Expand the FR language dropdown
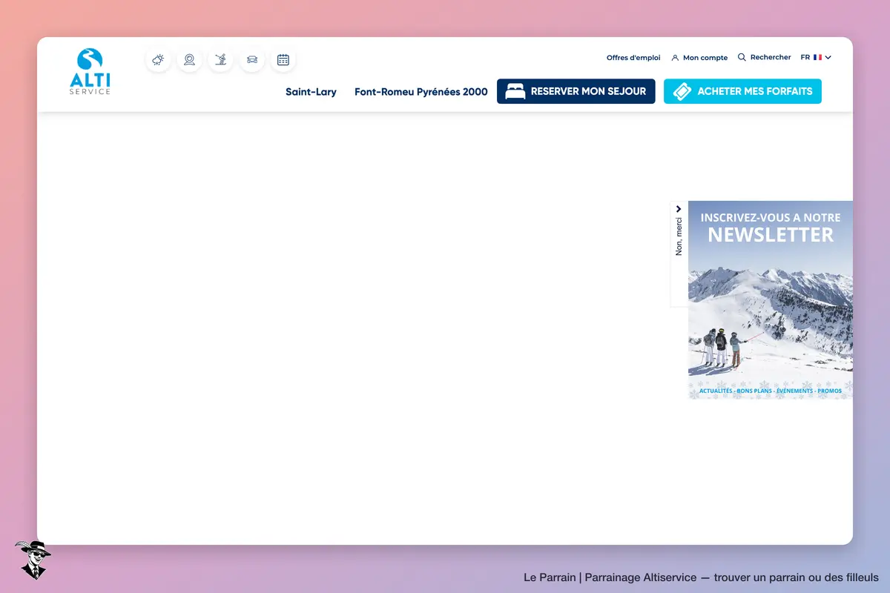The height and width of the screenshot is (593, 890). pyautogui.click(x=816, y=57)
